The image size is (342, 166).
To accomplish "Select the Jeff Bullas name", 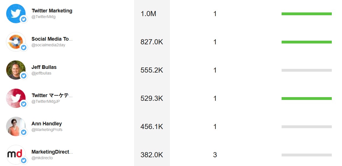I will point(44,67).
